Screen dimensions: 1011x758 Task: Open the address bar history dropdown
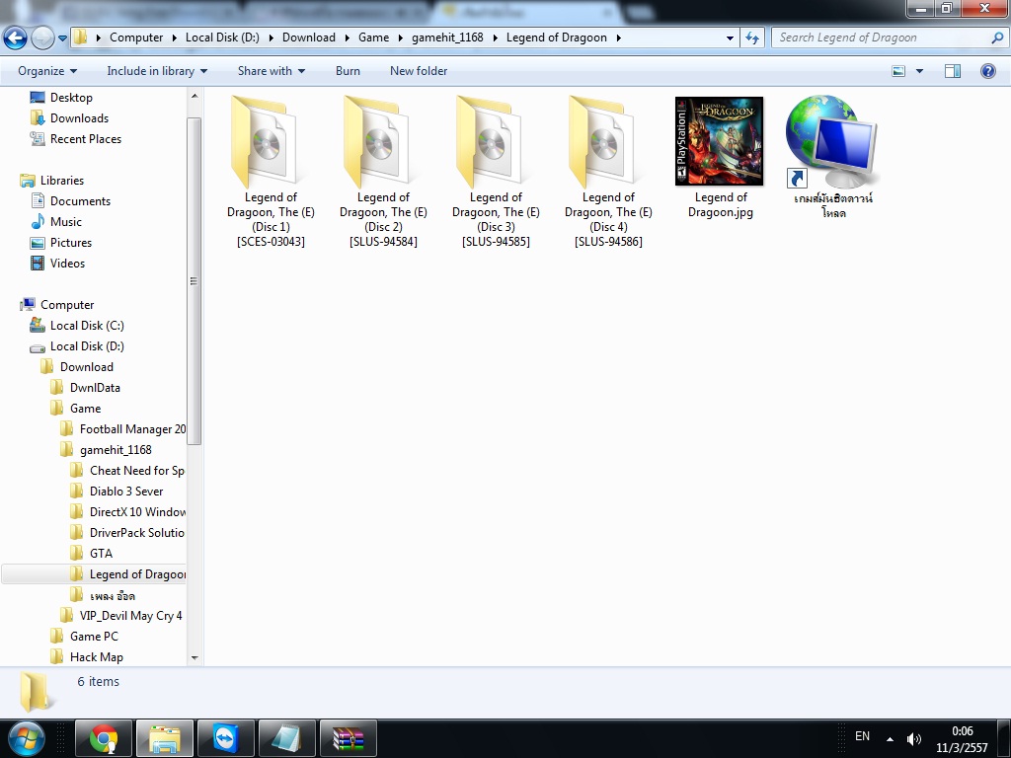point(730,38)
